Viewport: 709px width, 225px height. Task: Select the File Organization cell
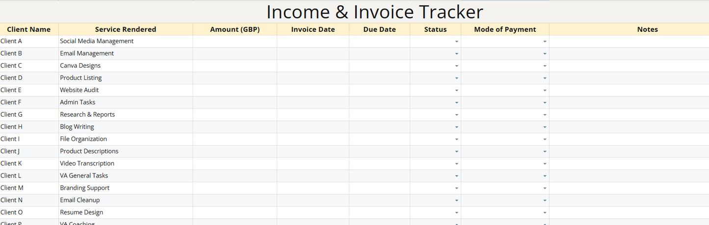(x=126, y=139)
